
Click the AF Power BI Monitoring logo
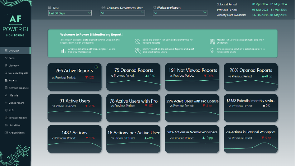[15, 26]
